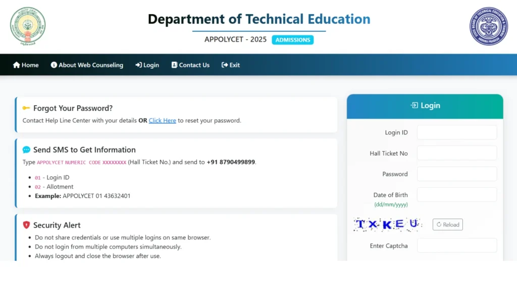Screen dimensions: 517x286
Task: Follow the Click Here password reset link
Action: click(x=162, y=120)
